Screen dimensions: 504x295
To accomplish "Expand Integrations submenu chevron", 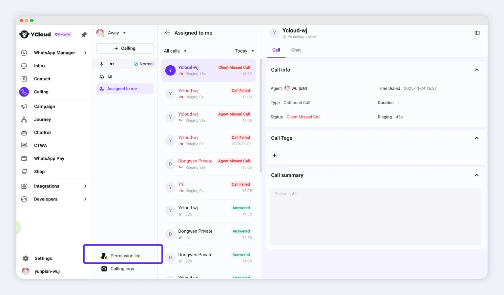I will pos(85,186).
